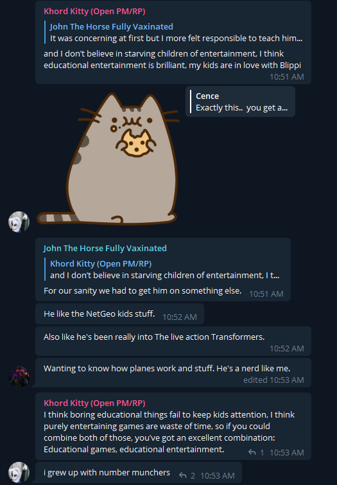337x485 pixels.
Task: Select the 'For our sanity' message text
Action: click(x=143, y=291)
